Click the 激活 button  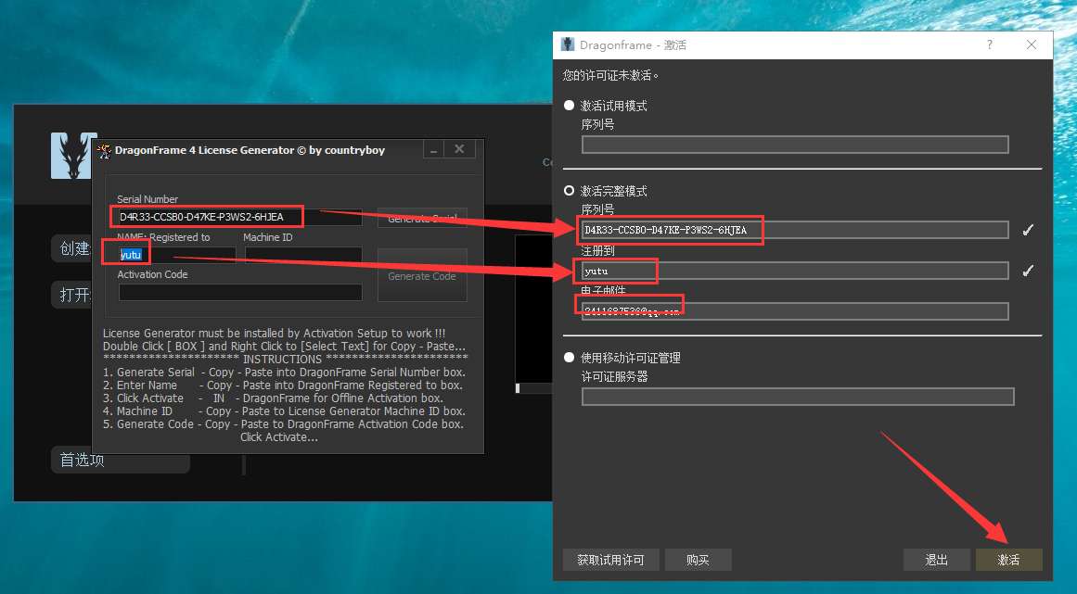tap(1009, 560)
